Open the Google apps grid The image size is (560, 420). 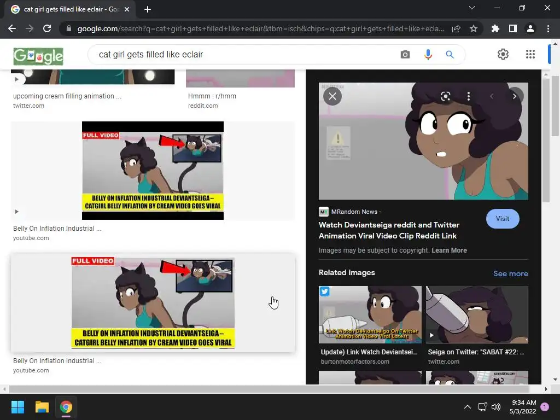[x=530, y=54]
